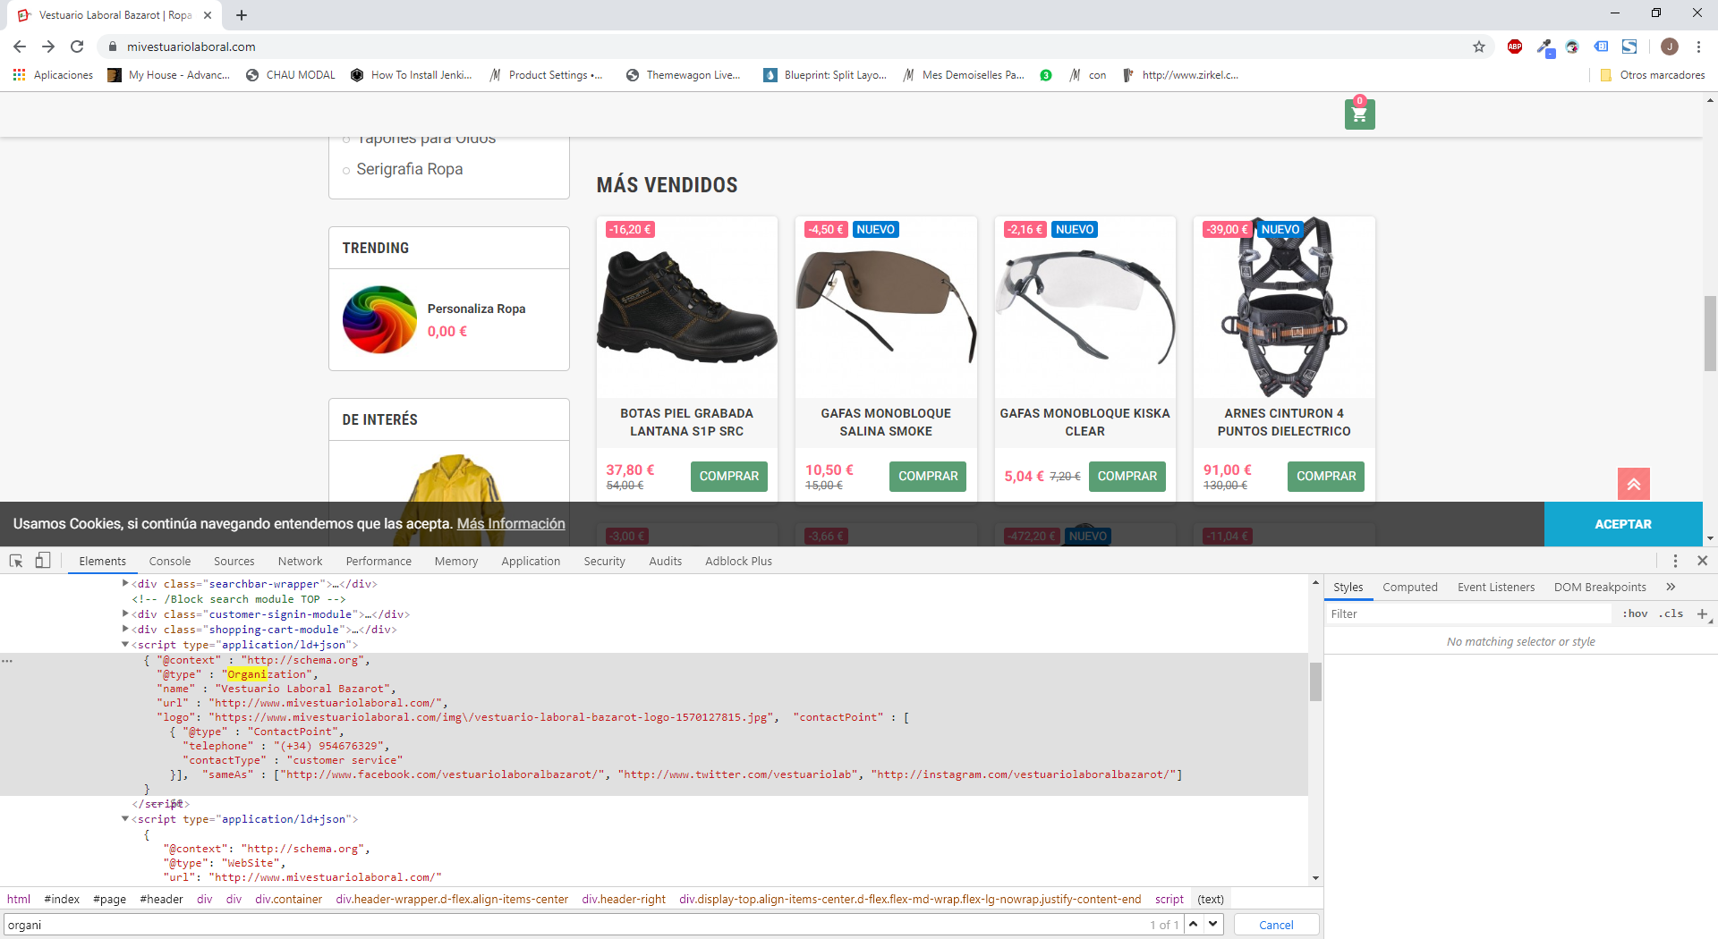Screen dimensions: 1718x939
Task: Close the Vestuario Laboral Bazarot tab
Action: coord(208,15)
